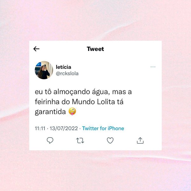Tap the Tweet header title
Screen dimensions: 191x191
pyautogui.click(x=95, y=49)
